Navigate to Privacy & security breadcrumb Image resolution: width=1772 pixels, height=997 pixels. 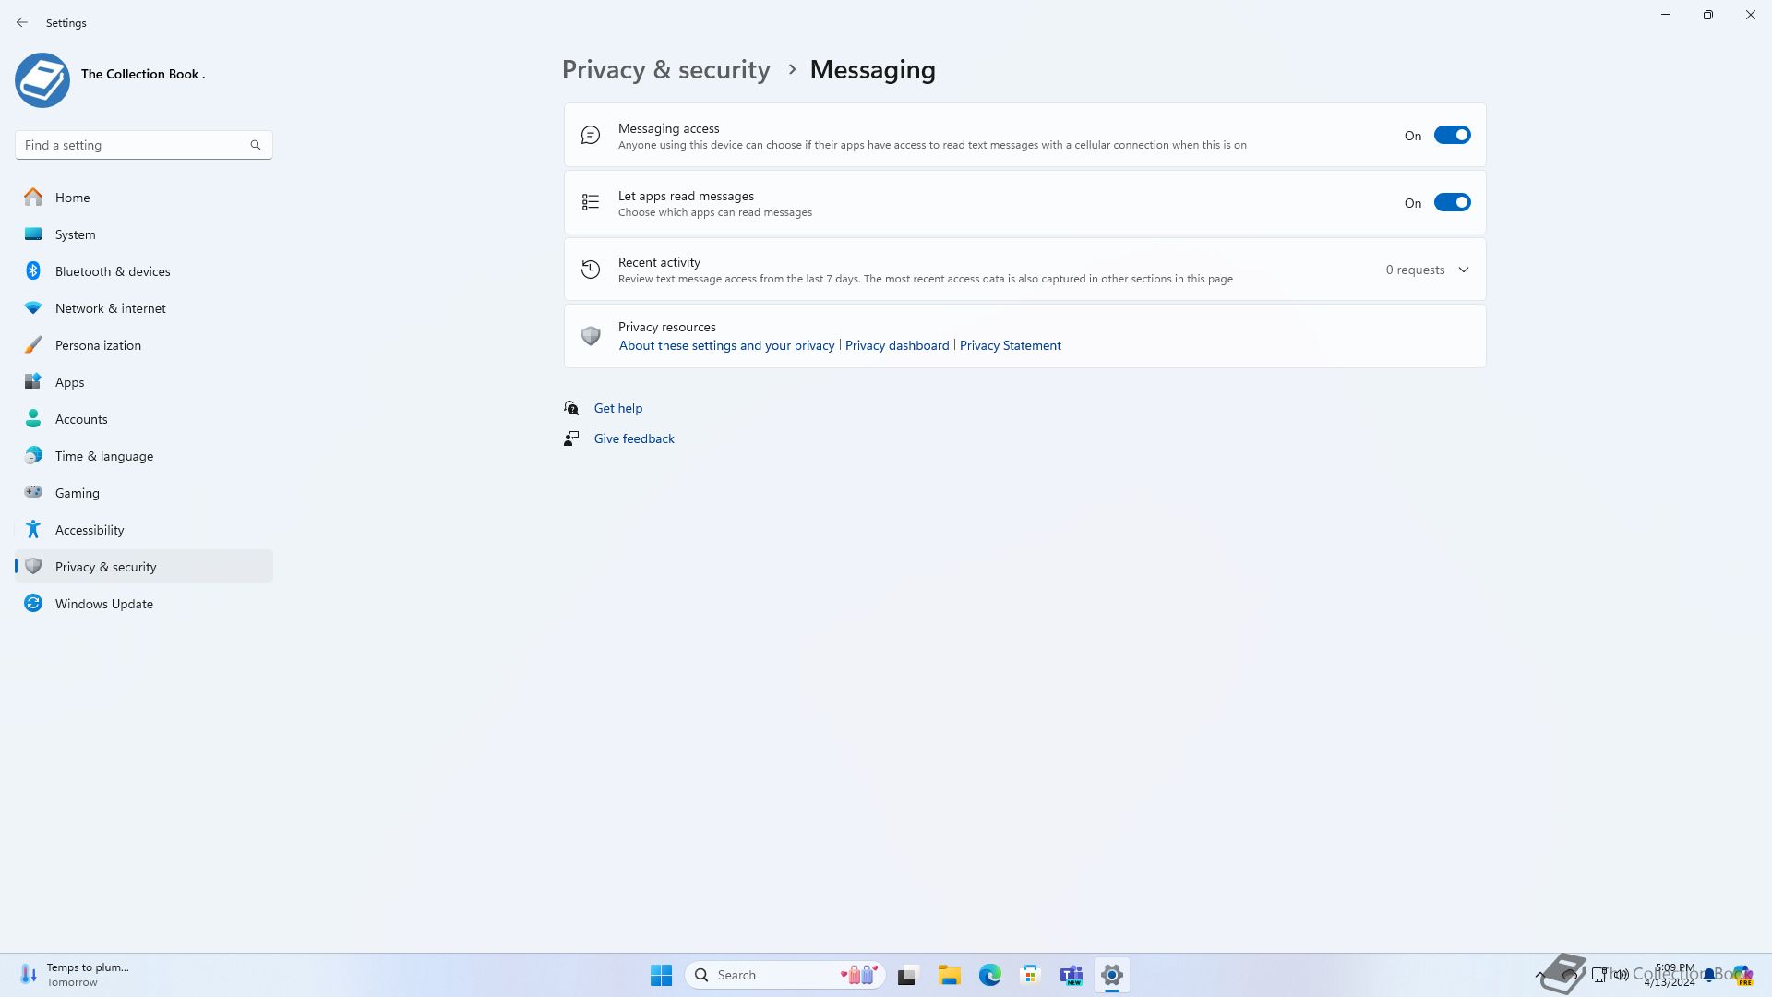[x=665, y=70]
